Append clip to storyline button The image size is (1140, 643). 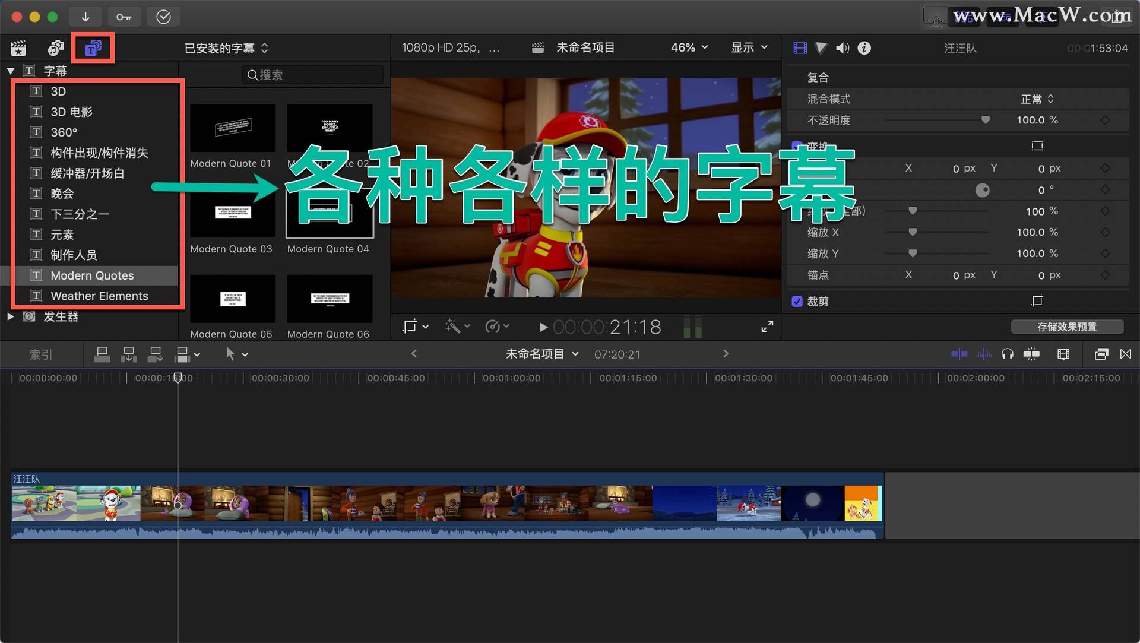click(x=156, y=354)
